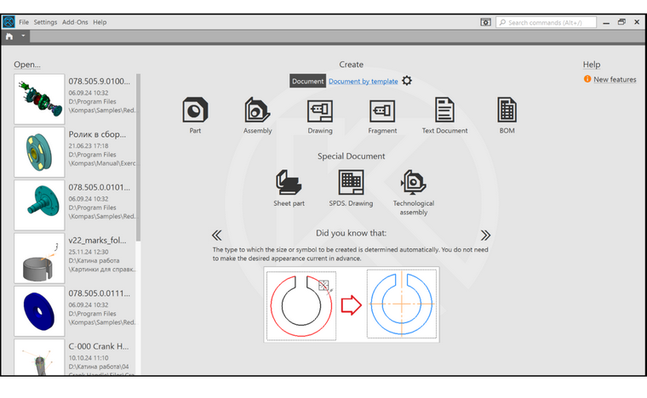Create a new Text Document
647x398 pixels.
[x=444, y=111]
